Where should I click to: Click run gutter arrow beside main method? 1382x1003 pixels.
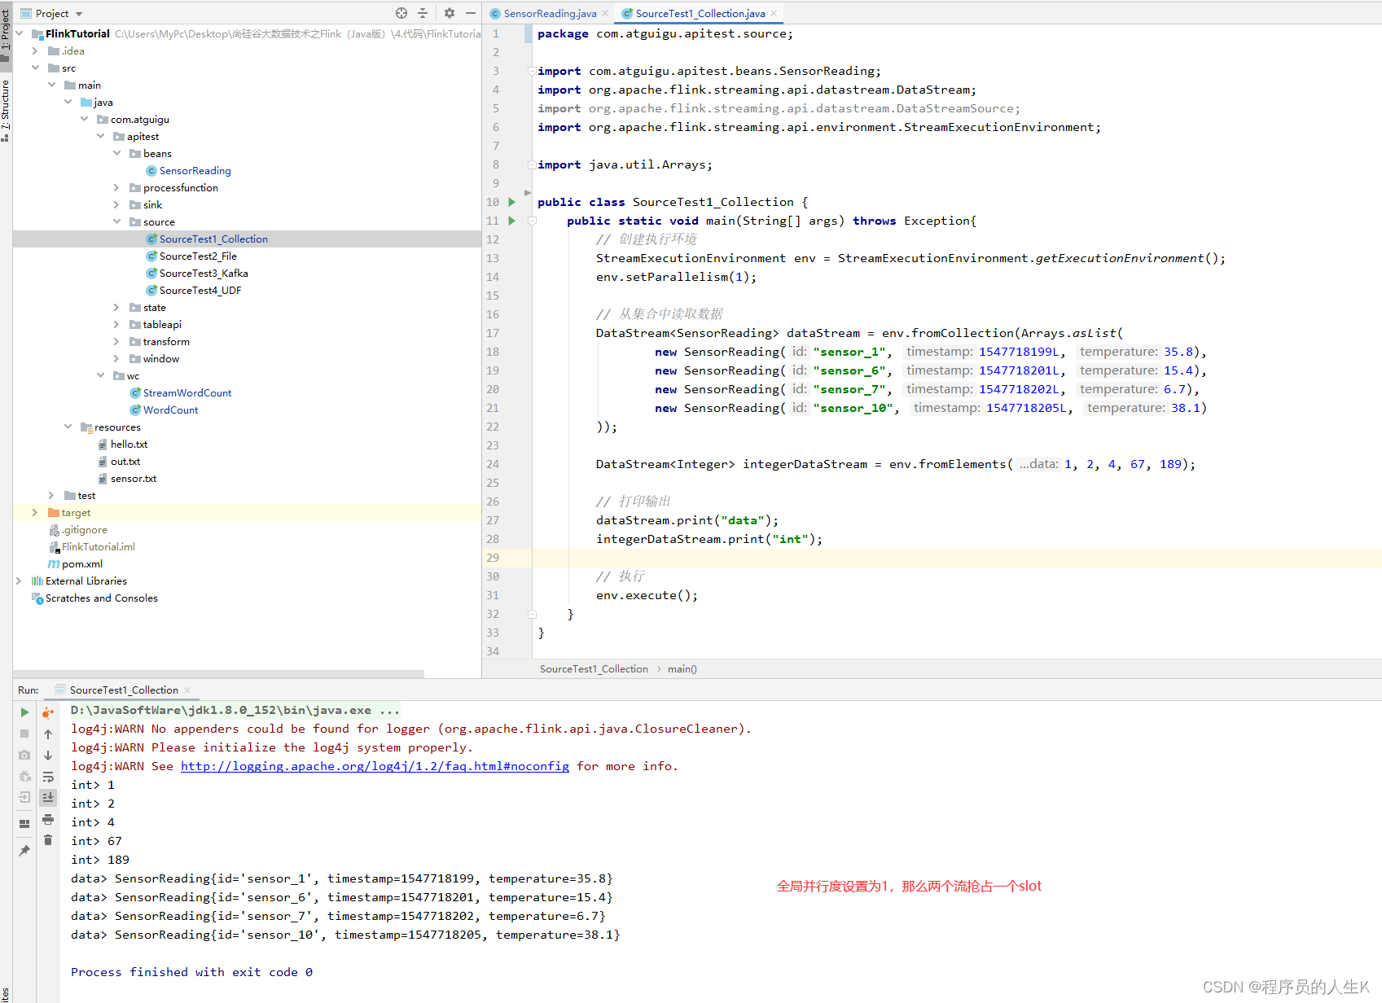pyautogui.click(x=512, y=221)
